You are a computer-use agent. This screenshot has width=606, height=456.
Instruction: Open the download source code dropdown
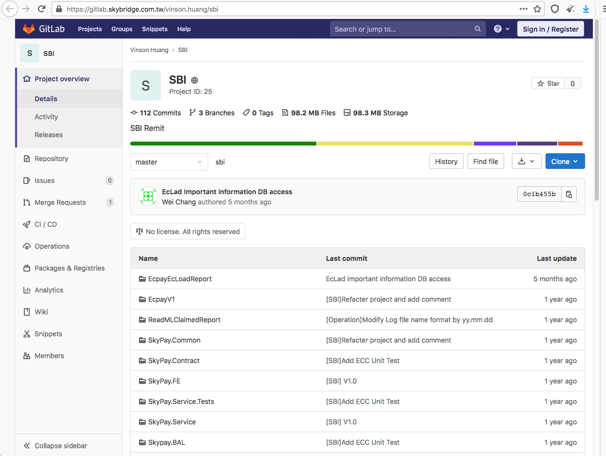coord(527,162)
